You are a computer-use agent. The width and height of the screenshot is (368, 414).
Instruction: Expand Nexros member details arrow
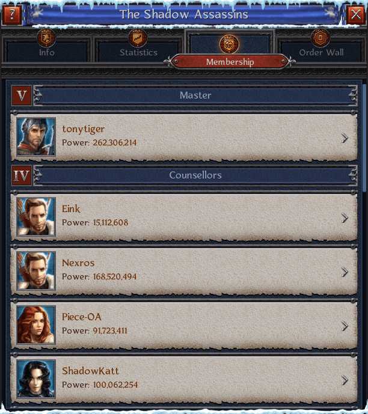click(x=345, y=272)
